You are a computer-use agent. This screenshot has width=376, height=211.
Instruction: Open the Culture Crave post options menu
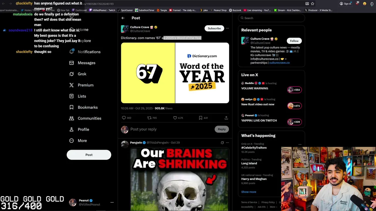[x=227, y=28]
